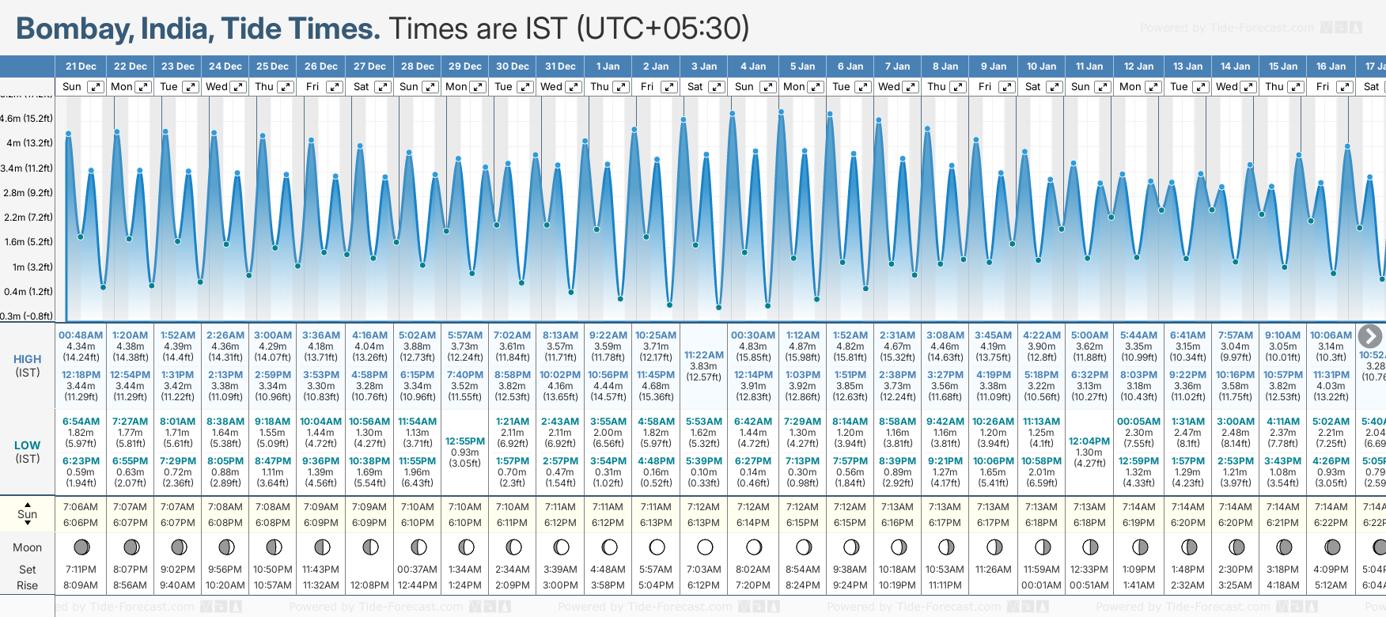Click the moon phase icon for 21 Dec
This screenshot has height=617, width=1386.
[x=81, y=547]
